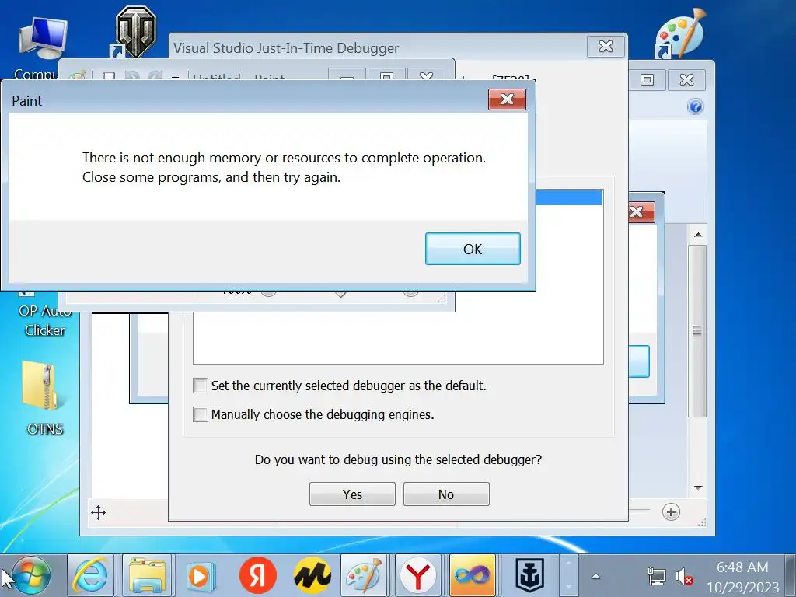This screenshot has width=796, height=597.
Task: Click OK in the Paint error dialog
Action: click(473, 249)
